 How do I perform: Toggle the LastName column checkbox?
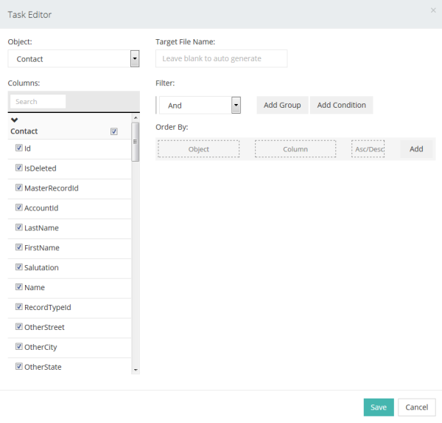[x=19, y=228]
